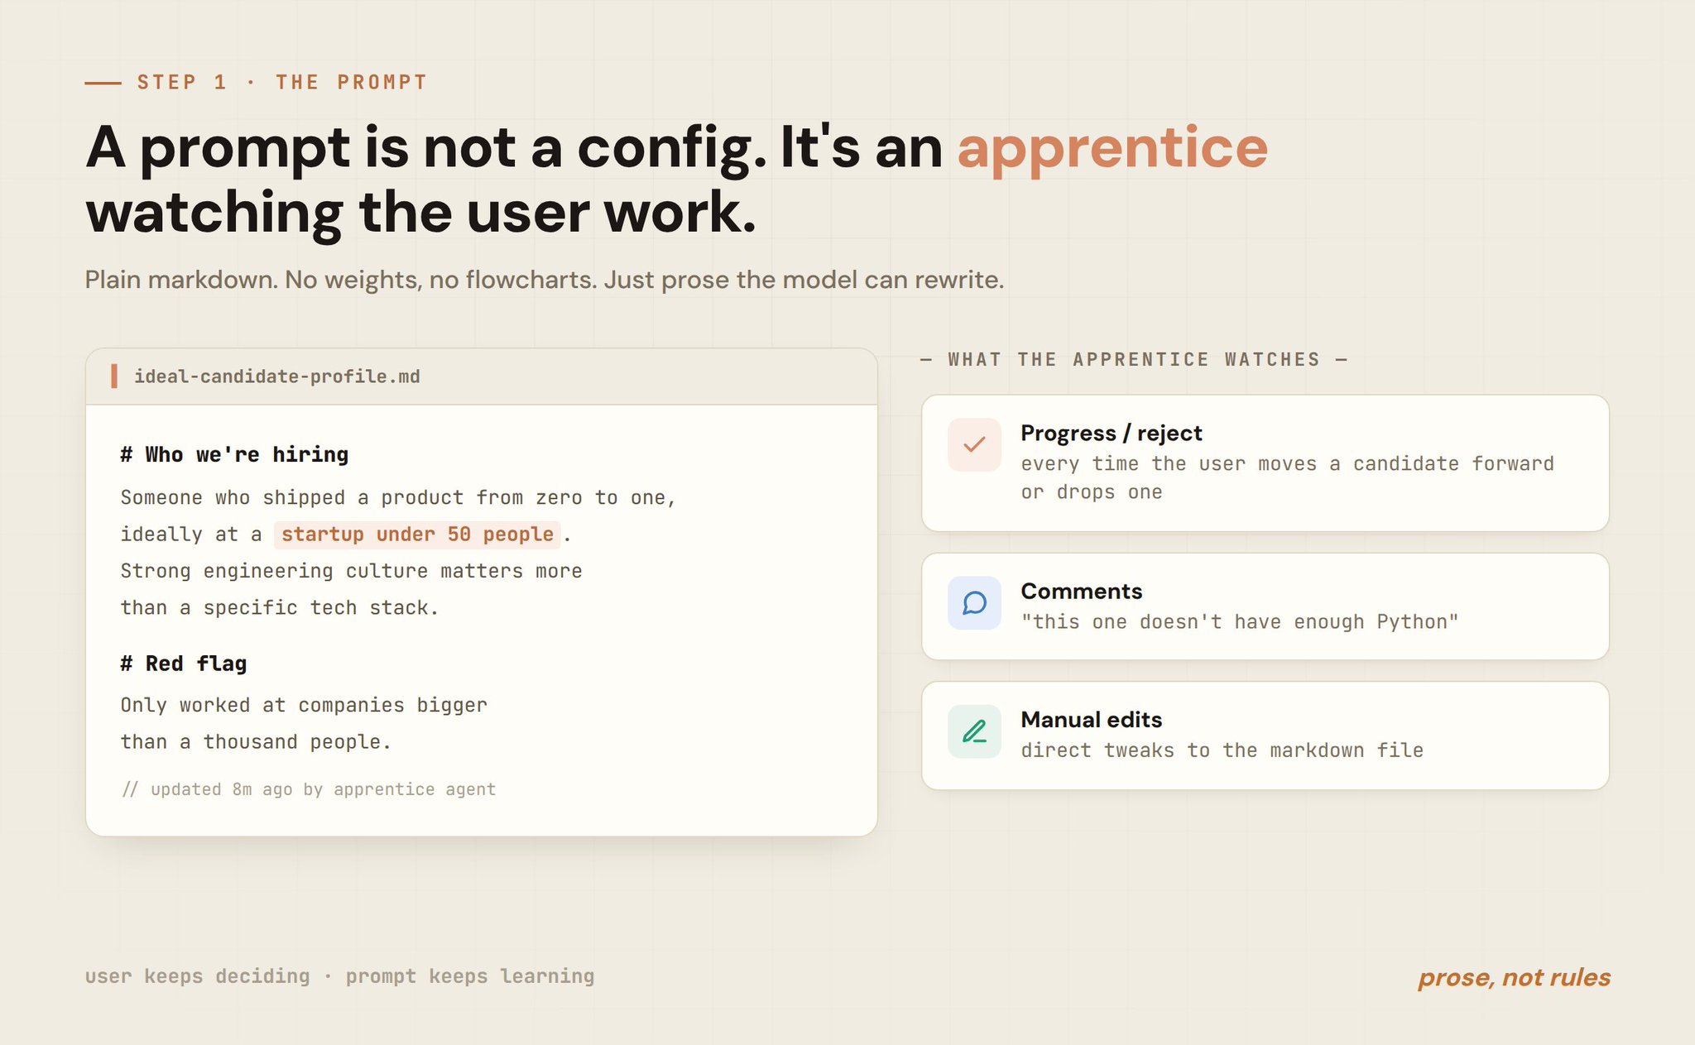Open the Manual edits card title
The height and width of the screenshot is (1045, 1695).
(1091, 719)
